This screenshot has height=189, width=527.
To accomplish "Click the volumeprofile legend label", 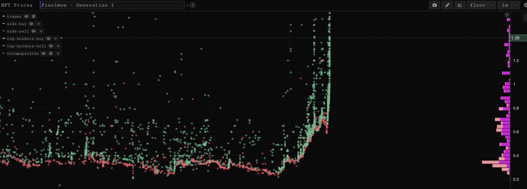I will coord(23,53).
